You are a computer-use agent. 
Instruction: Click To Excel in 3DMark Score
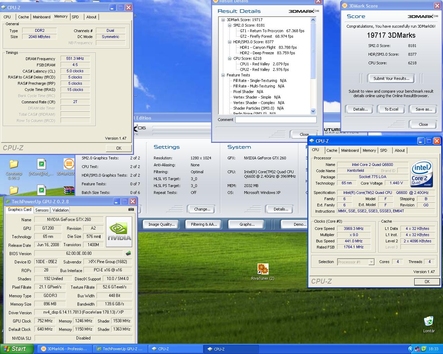(391, 109)
